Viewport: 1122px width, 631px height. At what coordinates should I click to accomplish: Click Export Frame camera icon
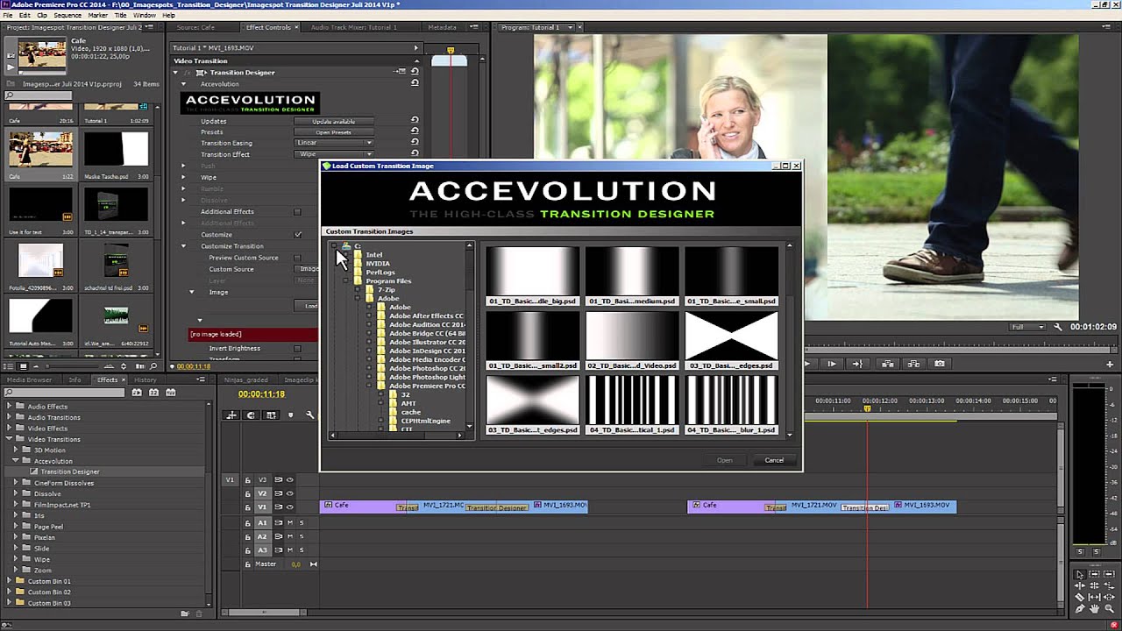tap(940, 363)
